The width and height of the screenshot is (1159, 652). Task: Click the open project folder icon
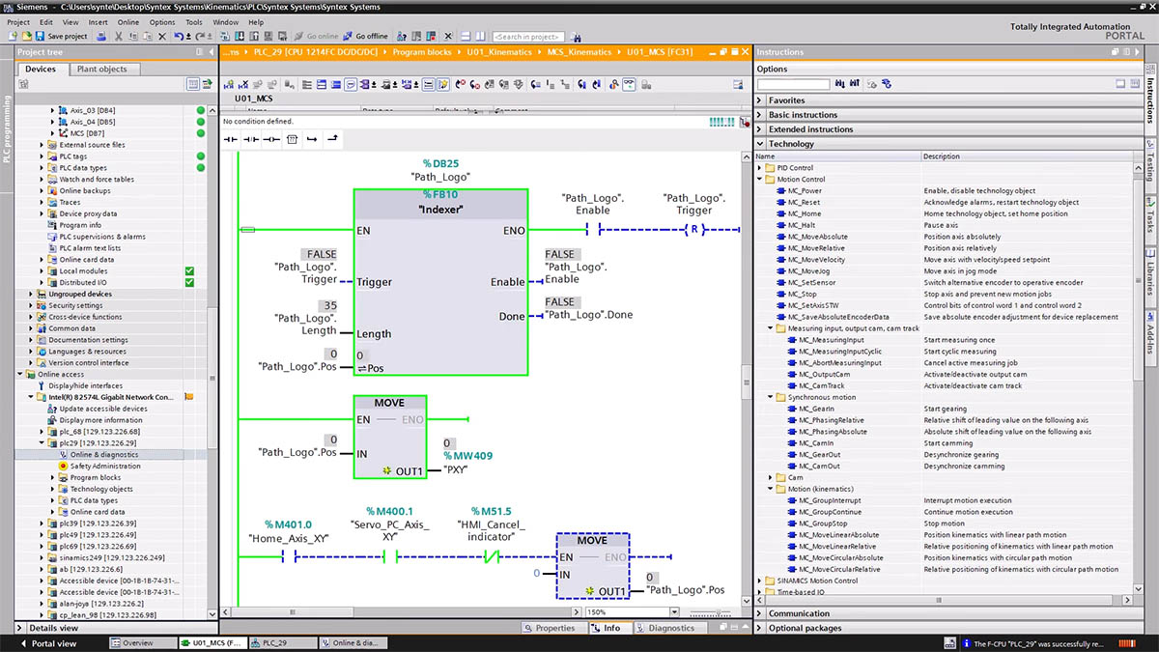point(26,36)
